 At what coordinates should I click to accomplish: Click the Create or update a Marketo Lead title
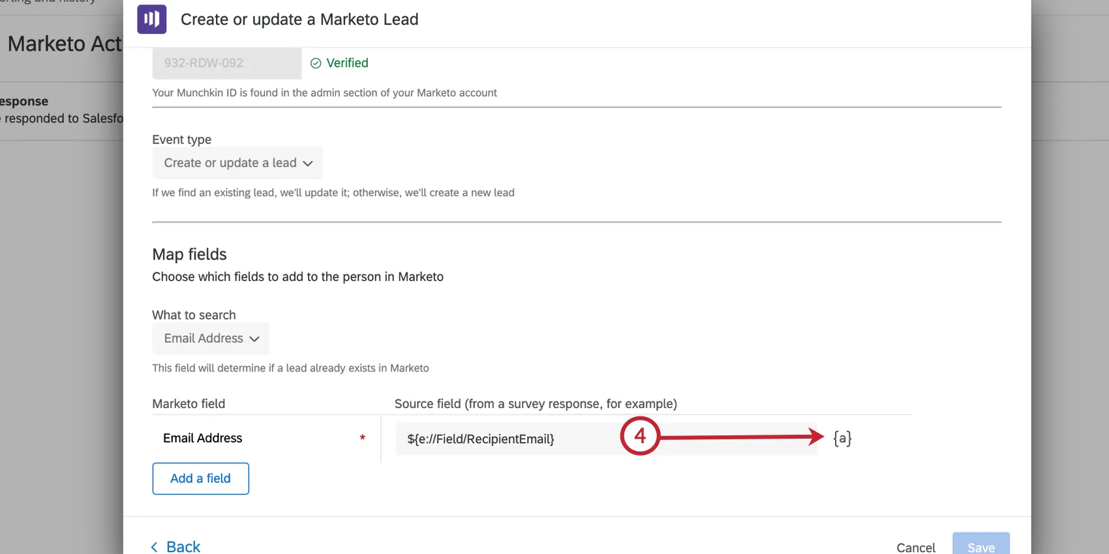pyautogui.click(x=299, y=20)
